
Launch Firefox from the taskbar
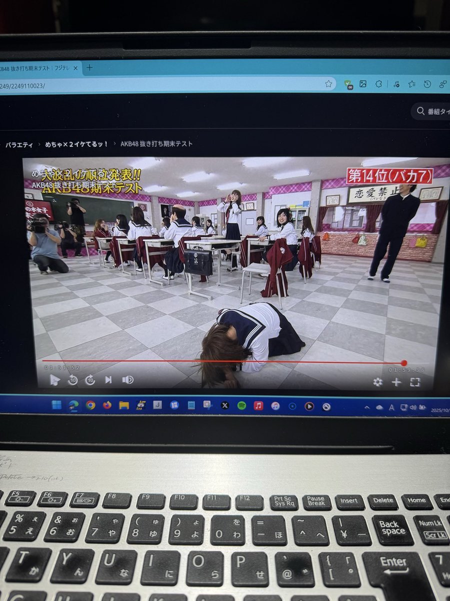[x=107, y=405]
